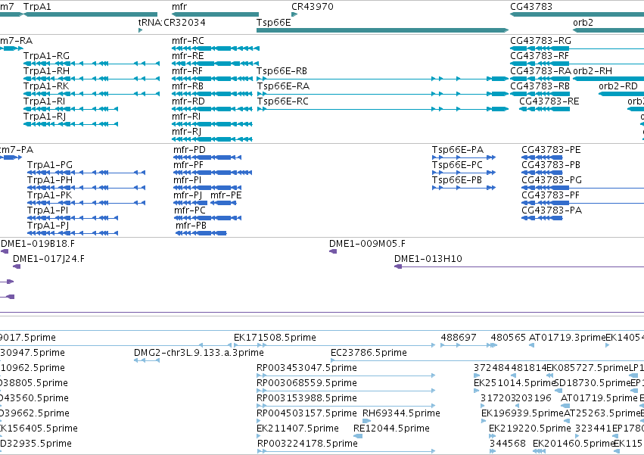Select the mfr-PD protein label
This screenshot has width=644, height=455.
pyautogui.click(x=189, y=150)
